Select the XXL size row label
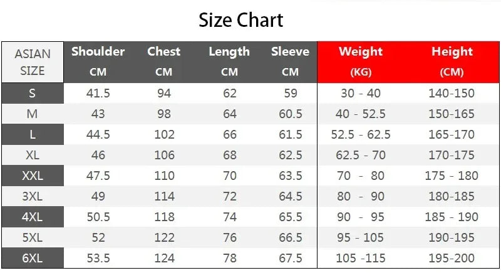The image size is (501, 273). pyautogui.click(x=33, y=176)
